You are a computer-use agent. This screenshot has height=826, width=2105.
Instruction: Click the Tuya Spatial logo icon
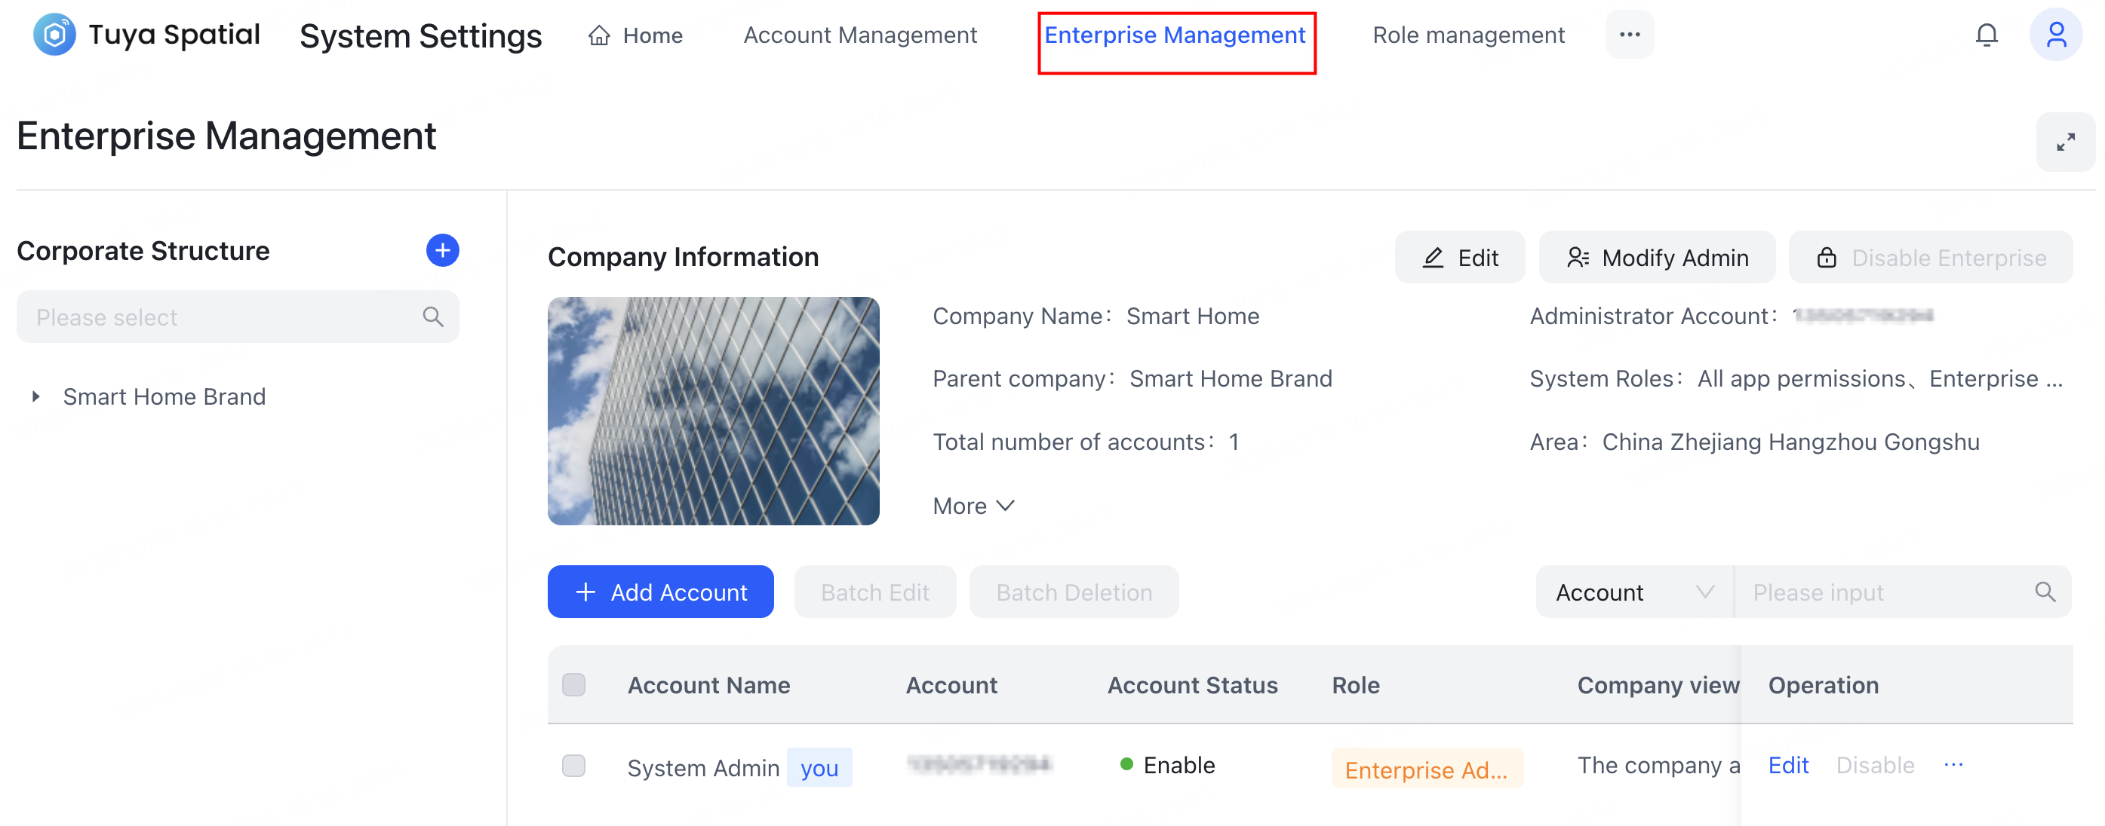pos(54,34)
